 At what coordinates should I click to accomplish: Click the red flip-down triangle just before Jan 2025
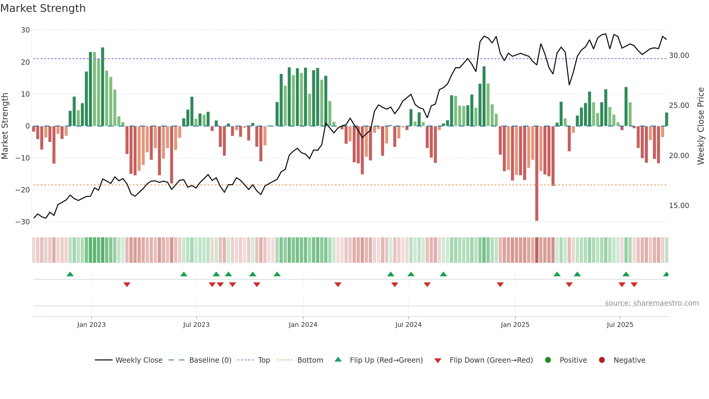point(500,285)
